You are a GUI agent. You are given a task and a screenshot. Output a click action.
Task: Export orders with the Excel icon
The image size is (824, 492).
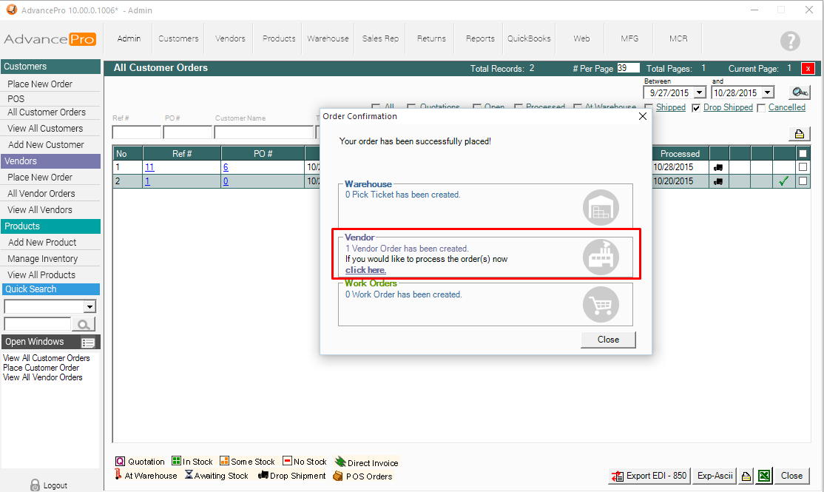(x=765, y=476)
